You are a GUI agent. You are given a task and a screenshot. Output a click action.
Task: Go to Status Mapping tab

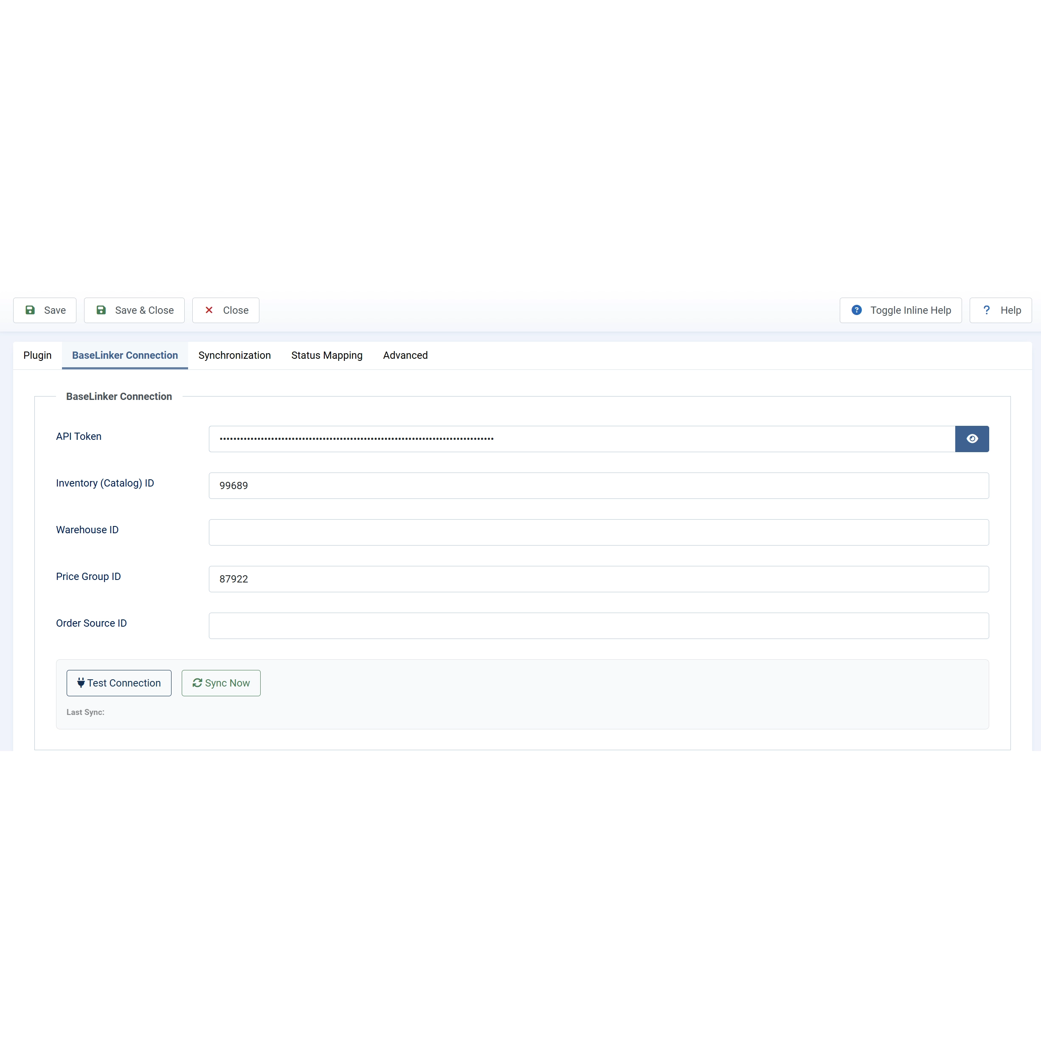(327, 355)
